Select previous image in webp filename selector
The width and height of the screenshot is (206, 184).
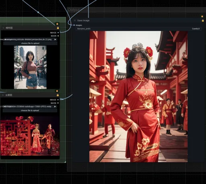(5, 106)
